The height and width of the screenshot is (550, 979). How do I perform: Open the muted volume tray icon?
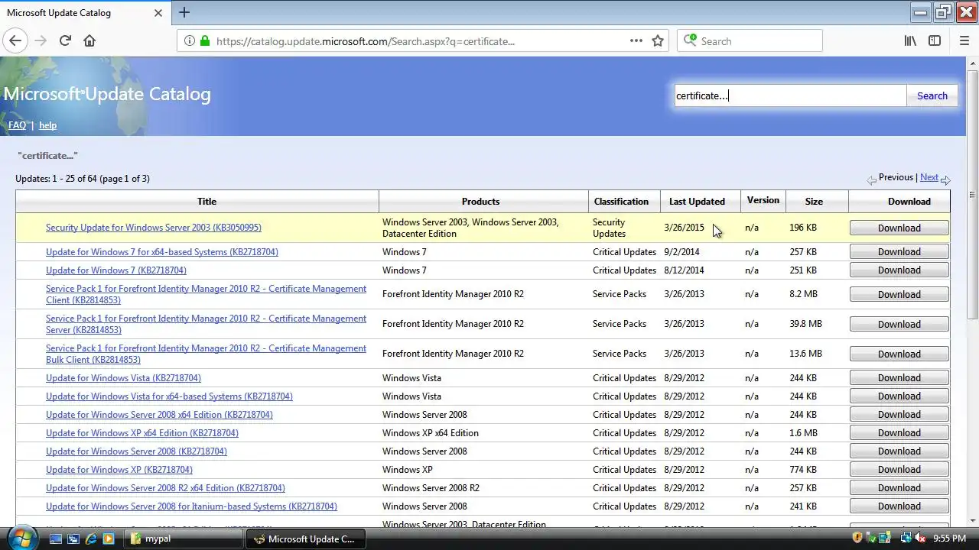pos(920,538)
